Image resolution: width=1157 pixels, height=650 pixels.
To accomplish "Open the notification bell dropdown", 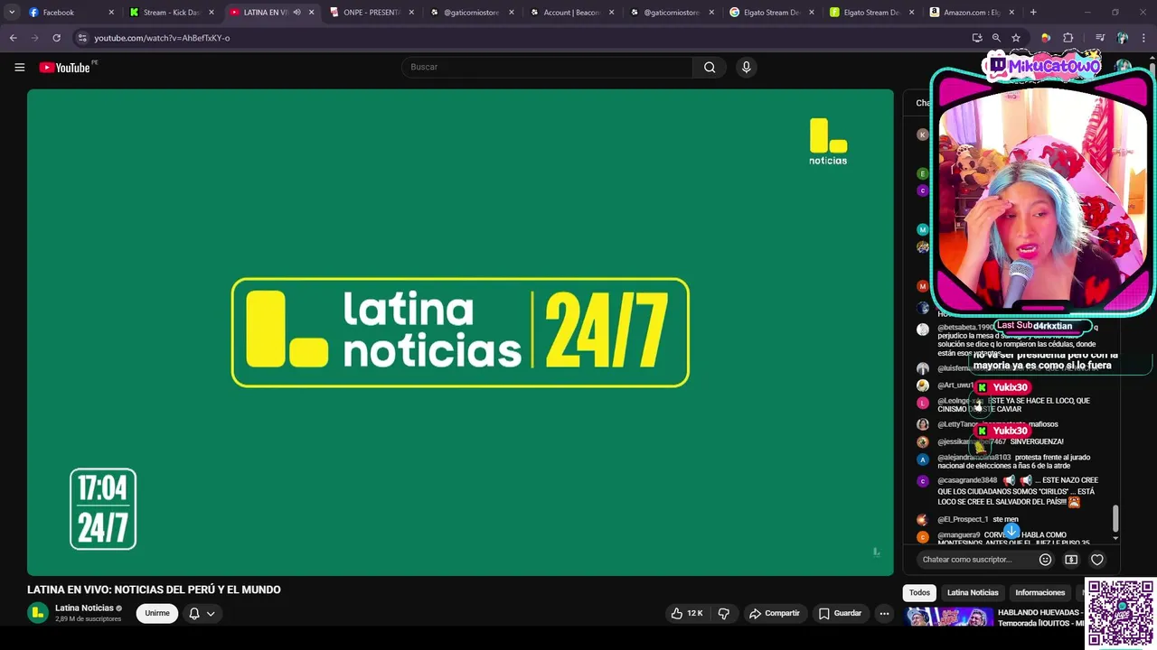I will point(202,613).
